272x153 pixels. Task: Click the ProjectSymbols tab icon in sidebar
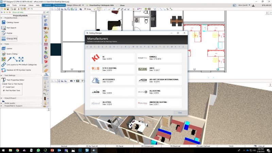pos(46,74)
